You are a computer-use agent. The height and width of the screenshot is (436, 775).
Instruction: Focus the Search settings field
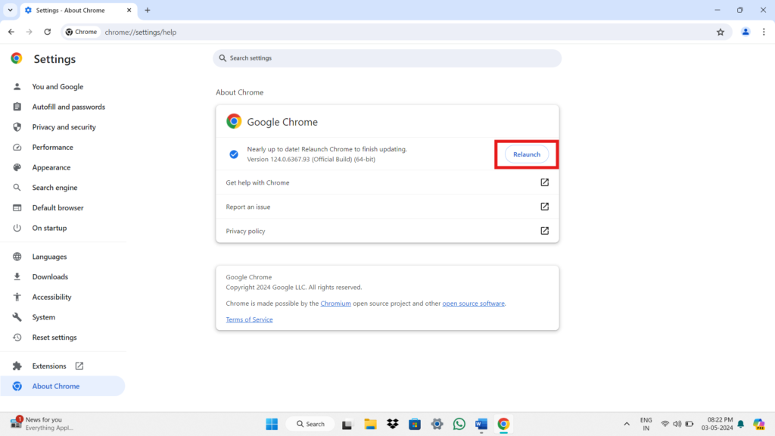pos(387,58)
